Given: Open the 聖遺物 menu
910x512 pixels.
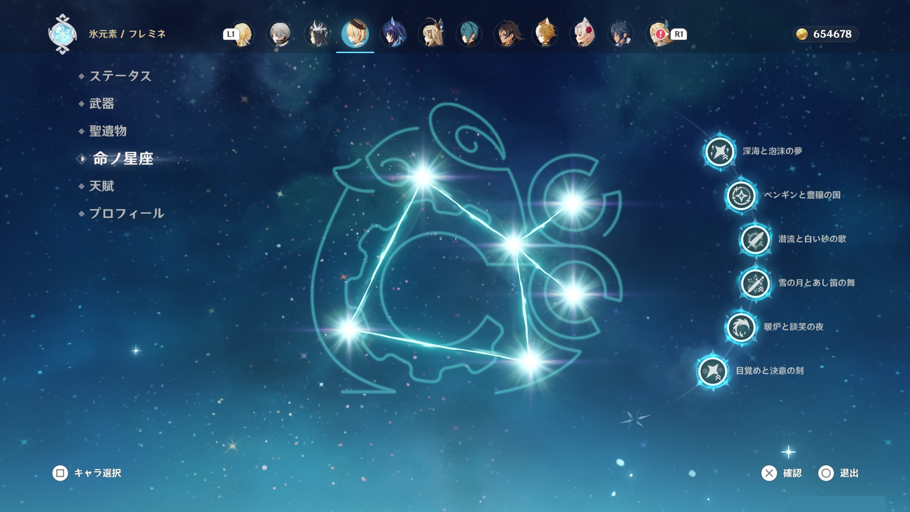Looking at the screenshot, I should tap(108, 131).
